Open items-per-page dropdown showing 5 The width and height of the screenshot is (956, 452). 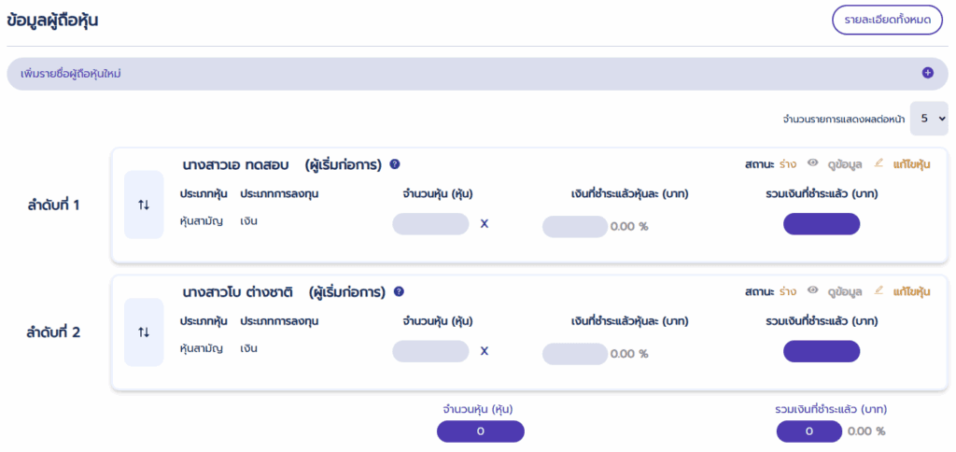pos(929,119)
